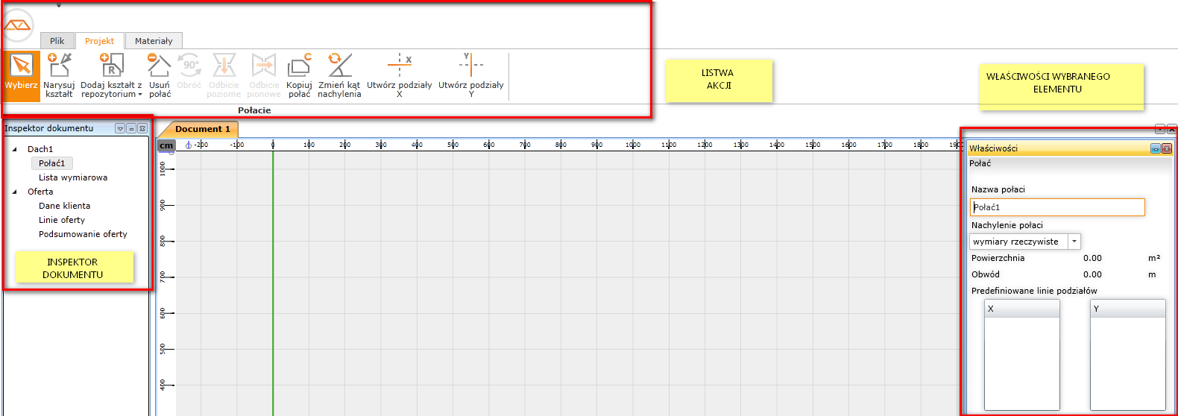Image resolution: width=1178 pixels, height=416 pixels.
Task: Open the Nachylenie połaci combo box
Action: pyautogui.click(x=1074, y=242)
